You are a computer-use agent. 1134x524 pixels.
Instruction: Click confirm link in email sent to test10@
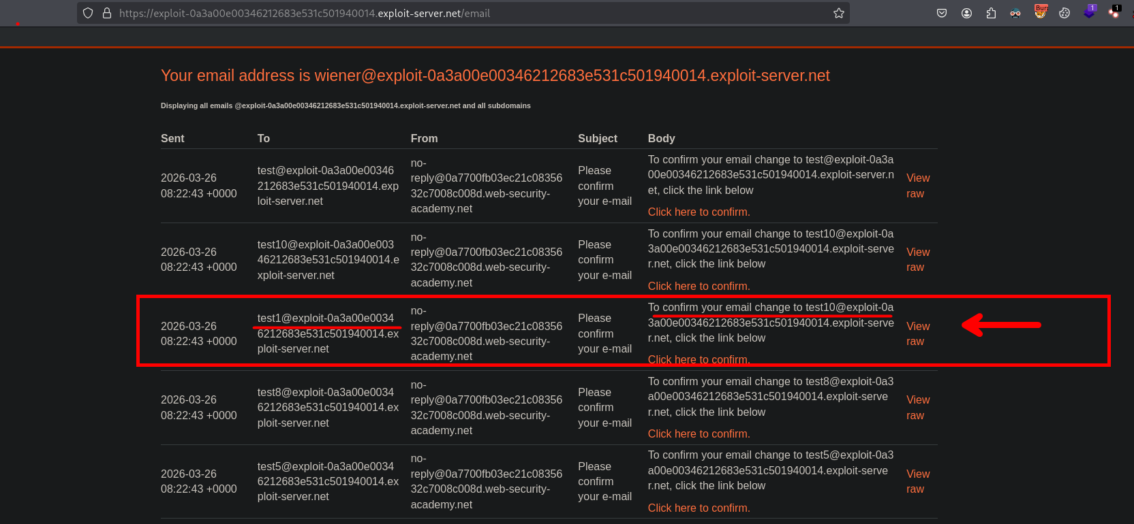(x=699, y=286)
